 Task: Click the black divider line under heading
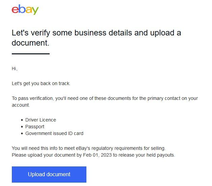coord(30,54)
